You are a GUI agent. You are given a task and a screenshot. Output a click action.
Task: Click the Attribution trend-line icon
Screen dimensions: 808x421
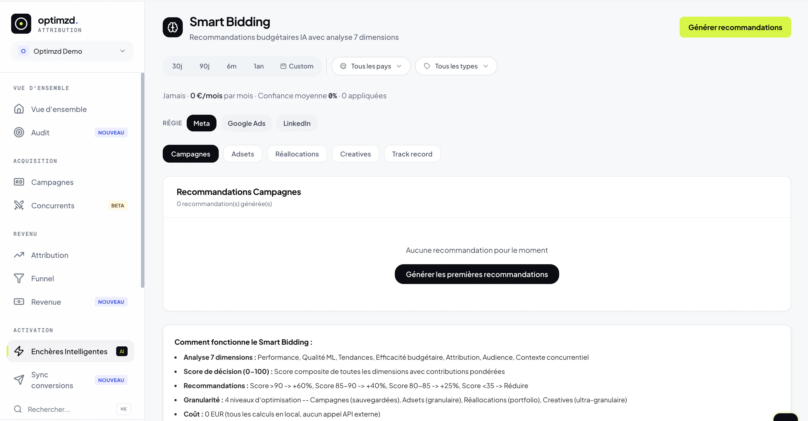coord(19,255)
